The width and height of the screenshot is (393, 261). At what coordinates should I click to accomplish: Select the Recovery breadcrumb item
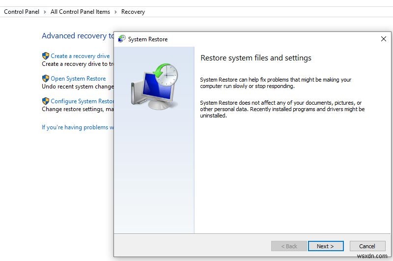pos(133,12)
